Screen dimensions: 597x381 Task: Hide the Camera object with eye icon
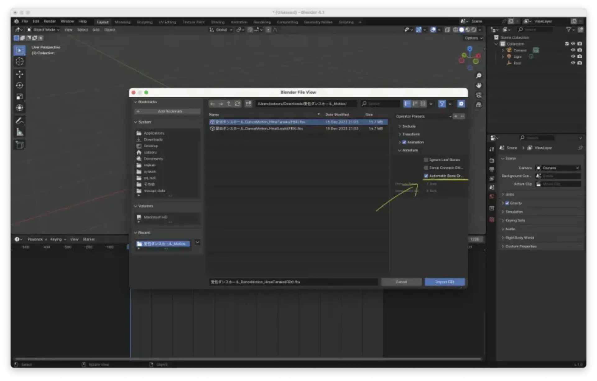(573, 50)
